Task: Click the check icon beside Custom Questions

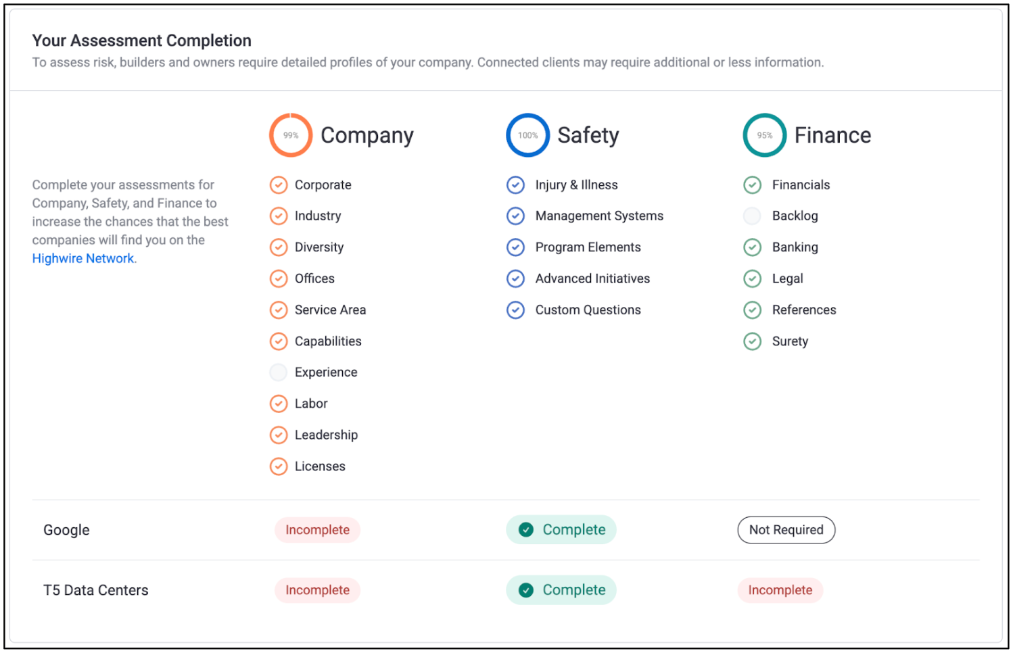Action: 515,310
